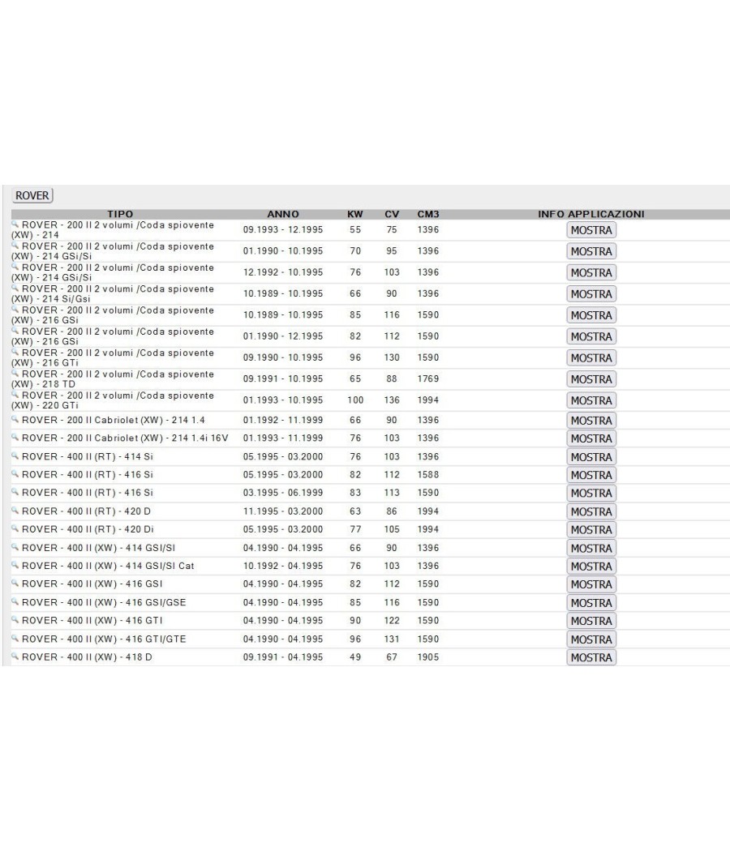Click MOSTRA for (XW) 414 GSI/SI 04.1990
Viewport: 730px width, 851px height.
pos(591,548)
